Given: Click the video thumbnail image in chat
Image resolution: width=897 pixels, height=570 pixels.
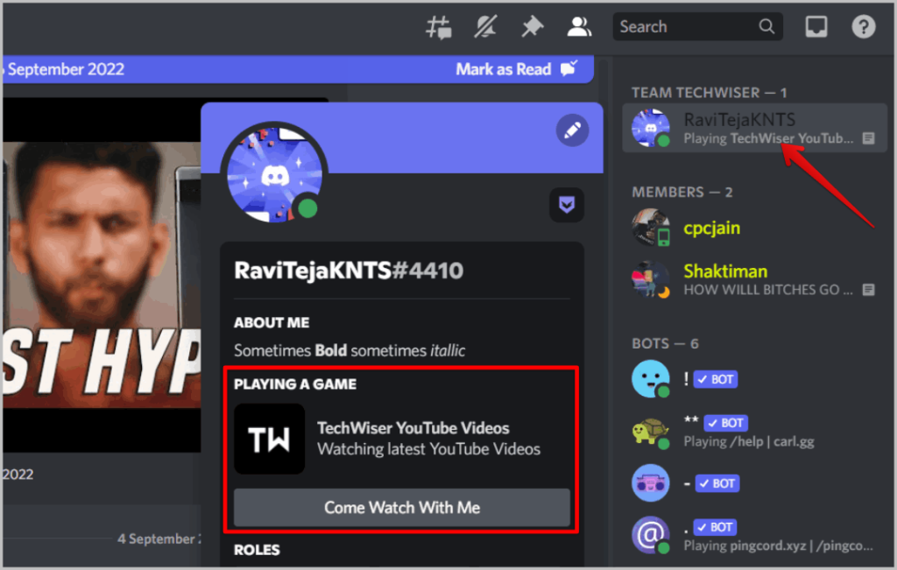Looking at the screenshot, I should (102, 274).
